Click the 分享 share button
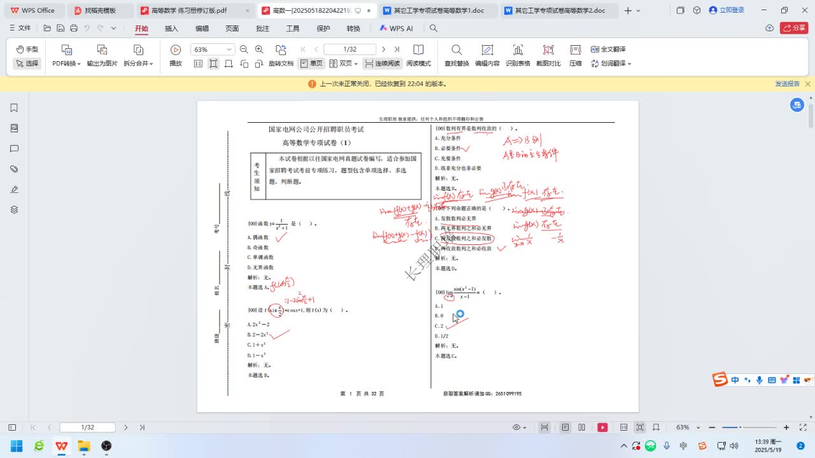The width and height of the screenshot is (815, 458). click(794, 28)
